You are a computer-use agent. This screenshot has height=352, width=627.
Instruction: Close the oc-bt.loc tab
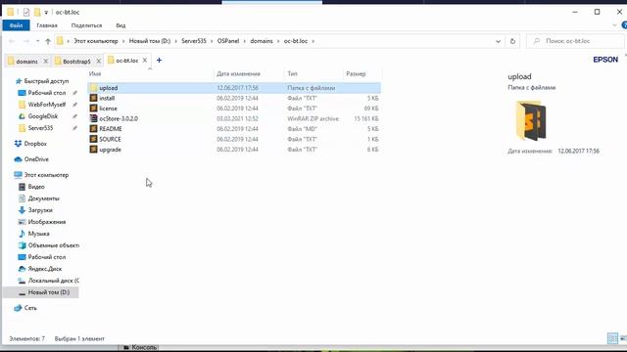tap(145, 61)
